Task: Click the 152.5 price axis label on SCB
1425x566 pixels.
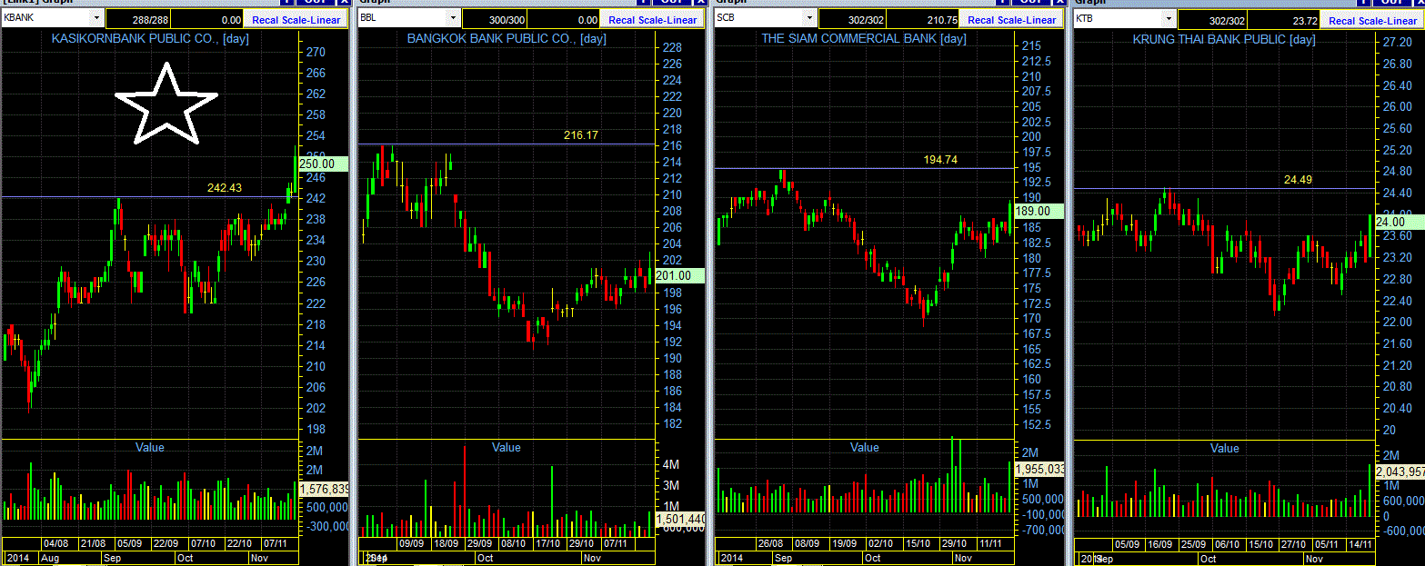Action: coord(1037,424)
